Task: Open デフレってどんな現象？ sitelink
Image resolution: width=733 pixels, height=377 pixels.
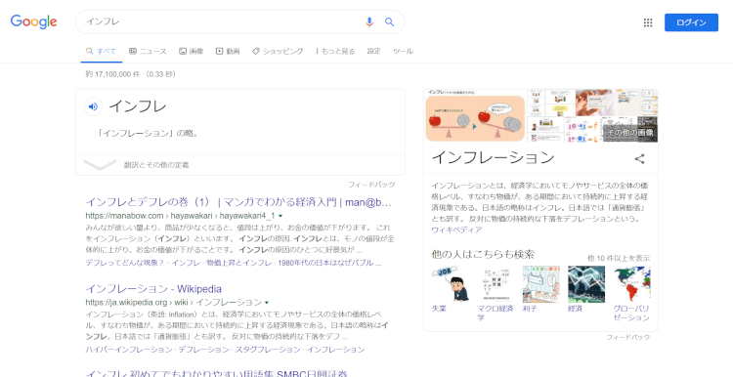Action: pyautogui.click(x=125, y=263)
